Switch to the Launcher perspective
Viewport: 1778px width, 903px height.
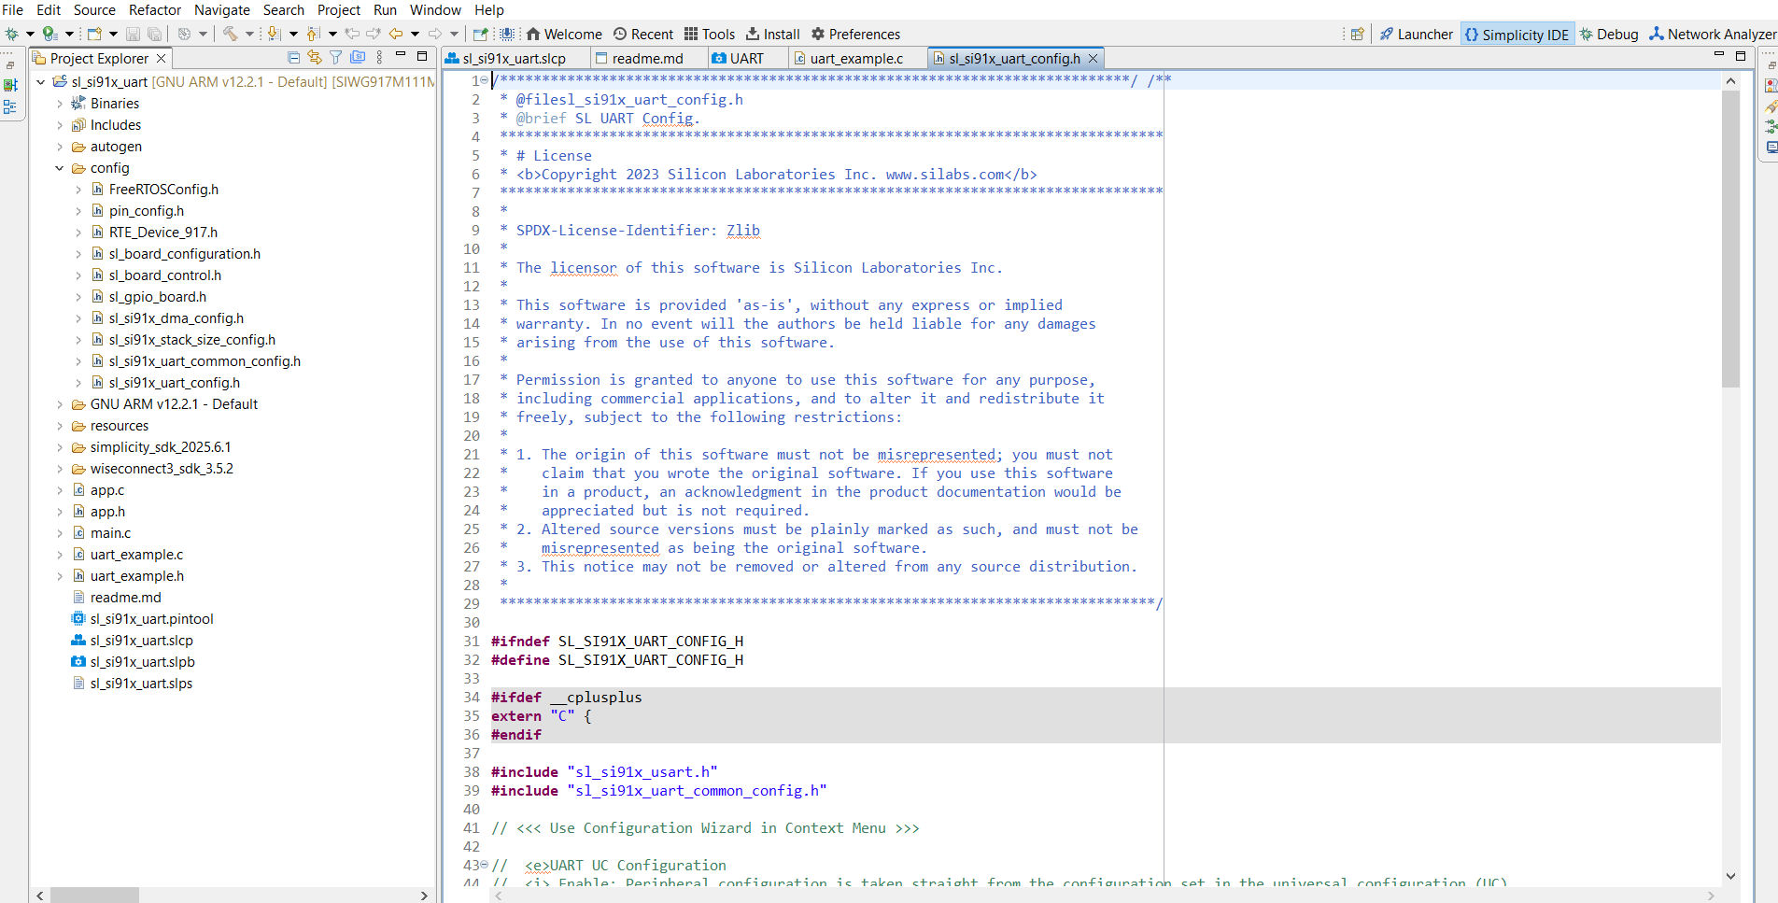point(1417,34)
